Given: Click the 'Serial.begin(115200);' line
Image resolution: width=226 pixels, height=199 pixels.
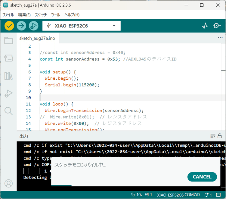Looking at the screenshot, I should click(x=72, y=85).
